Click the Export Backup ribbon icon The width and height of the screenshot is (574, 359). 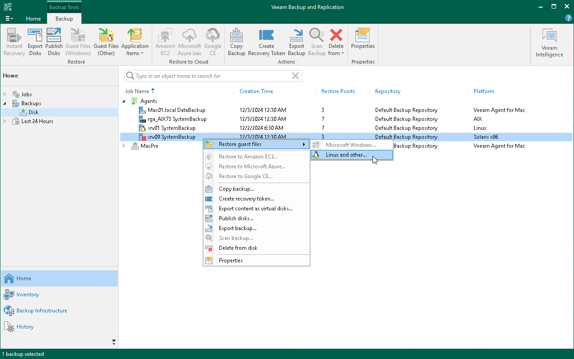pos(296,41)
